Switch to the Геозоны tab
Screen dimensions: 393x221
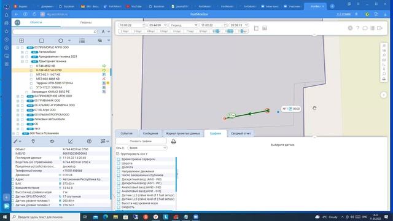(86, 23)
